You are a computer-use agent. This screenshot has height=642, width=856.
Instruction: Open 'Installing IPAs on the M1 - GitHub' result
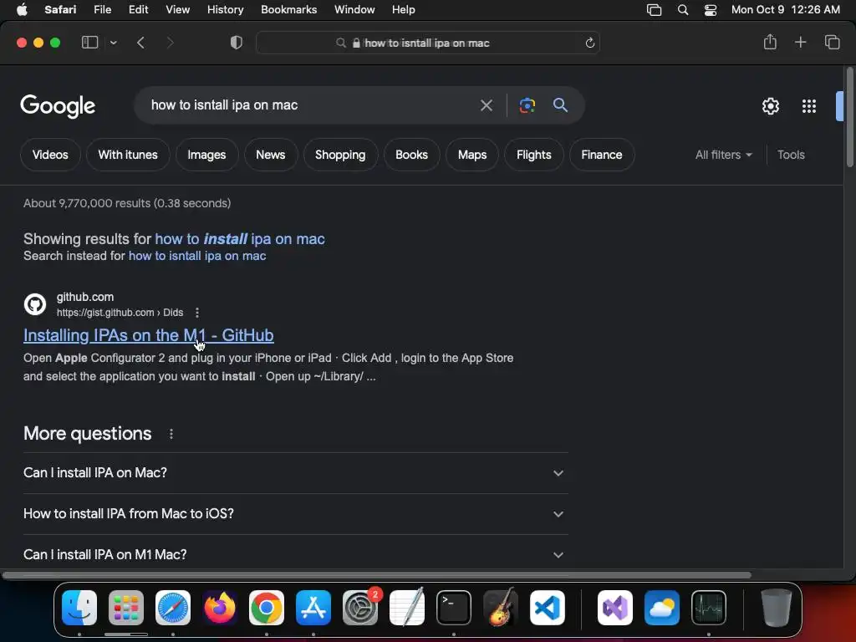tap(149, 335)
